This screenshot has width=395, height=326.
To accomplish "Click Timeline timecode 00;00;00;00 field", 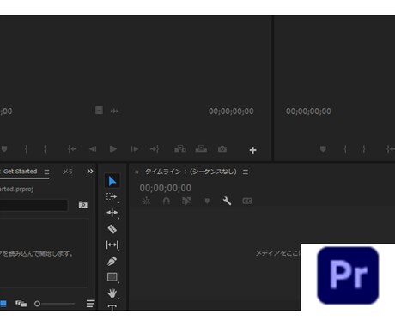I will pyautogui.click(x=166, y=188).
